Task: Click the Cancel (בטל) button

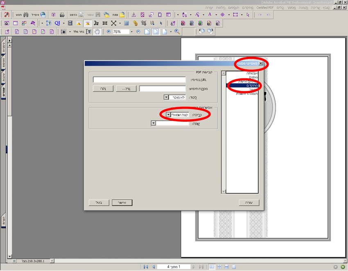Action: (99, 203)
